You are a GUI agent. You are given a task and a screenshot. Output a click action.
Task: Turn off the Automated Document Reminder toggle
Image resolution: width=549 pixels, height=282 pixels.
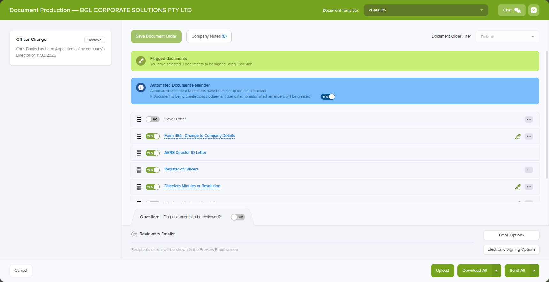click(x=328, y=97)
